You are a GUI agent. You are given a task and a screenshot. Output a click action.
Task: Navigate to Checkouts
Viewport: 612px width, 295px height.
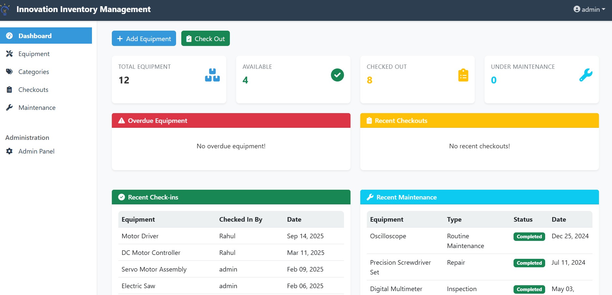click(46, 90)
